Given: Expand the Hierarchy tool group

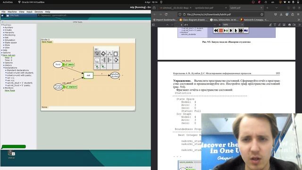Looking at the screenshot, I should 4,33.
